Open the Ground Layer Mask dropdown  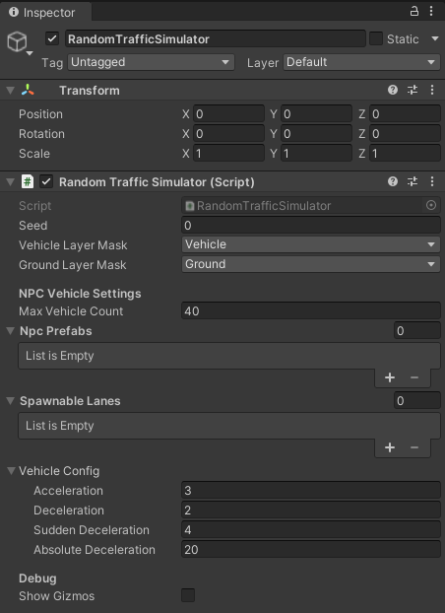click(310, 264)
